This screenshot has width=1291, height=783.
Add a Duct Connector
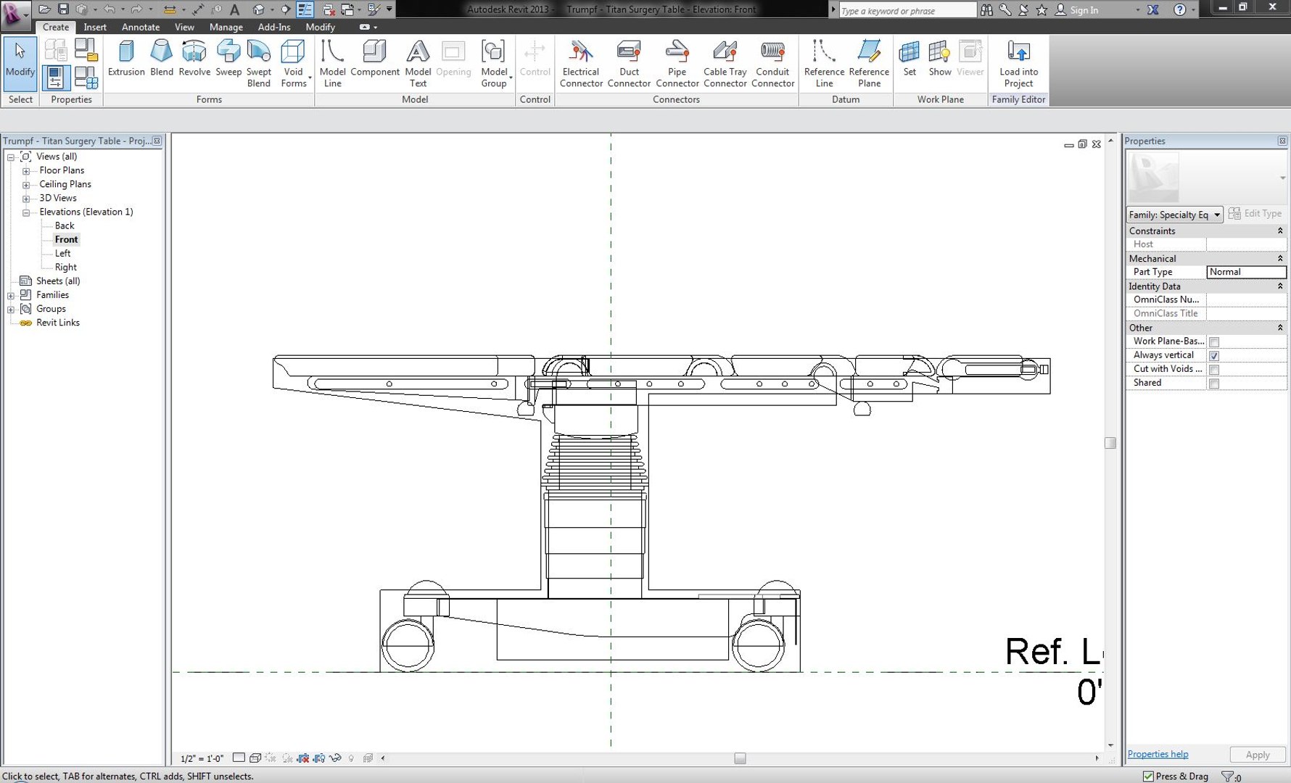pyautogui.click(x=629, y=63)
